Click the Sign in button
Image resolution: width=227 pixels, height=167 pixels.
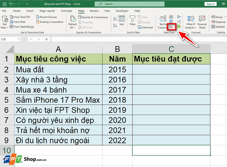tap(210, 4)
